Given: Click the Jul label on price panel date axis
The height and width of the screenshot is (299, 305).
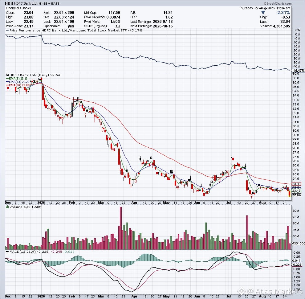Looking at the screenshot, I should click(229, 203).
